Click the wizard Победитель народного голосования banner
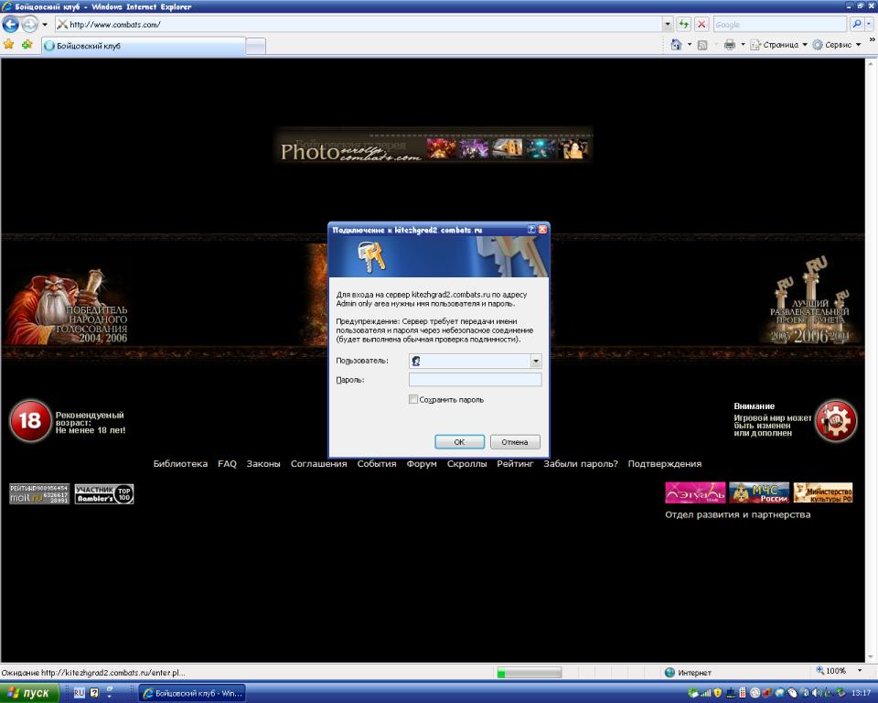Viewport: 878px width, 703px height. pos(67,308)
